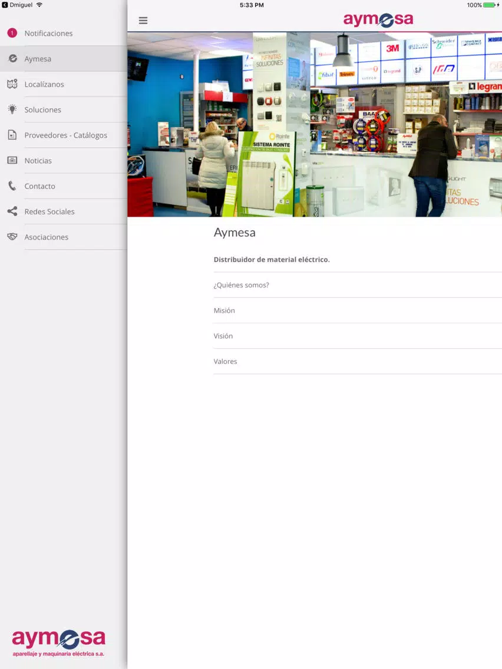
Task: Tap the document icon for Proveedores - Catálogos
Action: click(12, 135)
